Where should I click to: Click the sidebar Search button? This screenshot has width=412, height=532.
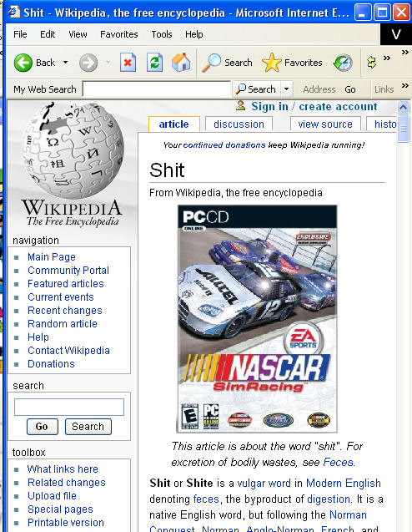point(88,427)
